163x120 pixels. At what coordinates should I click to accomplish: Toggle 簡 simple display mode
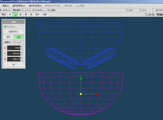26,15
